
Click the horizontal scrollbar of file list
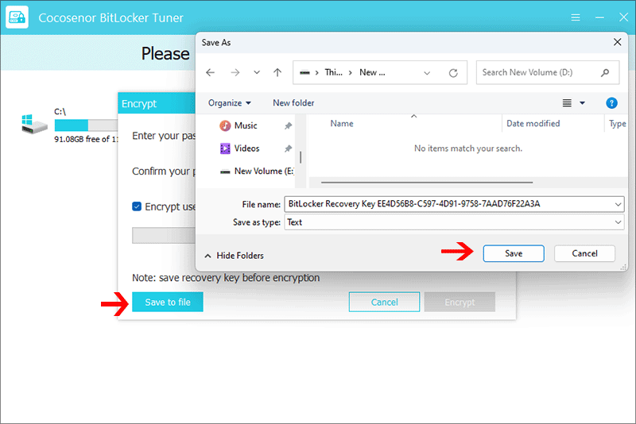tap(427, 183)
